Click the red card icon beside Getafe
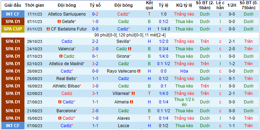260x130 pixels. (x=59, y=22)
